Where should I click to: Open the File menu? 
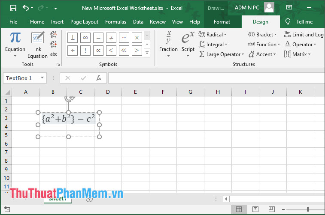pos(13,22)
